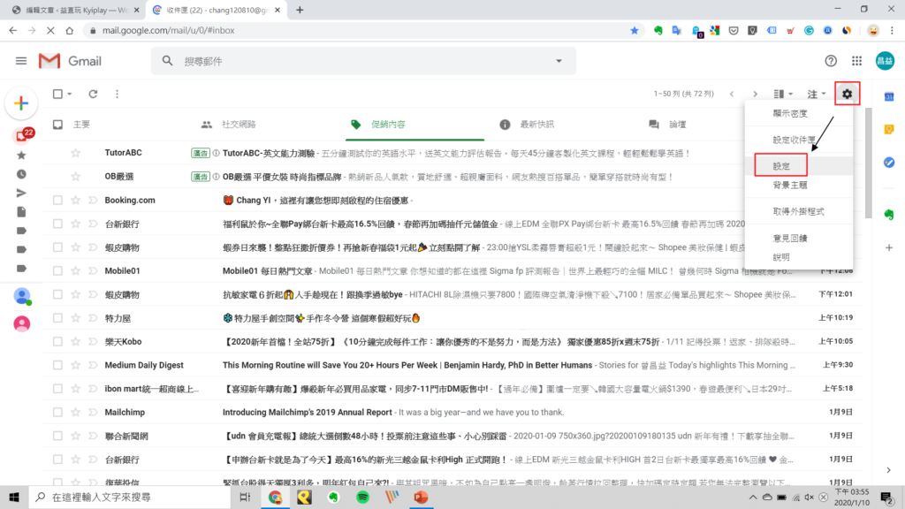Click the browser address bar URL

(169, 30)
